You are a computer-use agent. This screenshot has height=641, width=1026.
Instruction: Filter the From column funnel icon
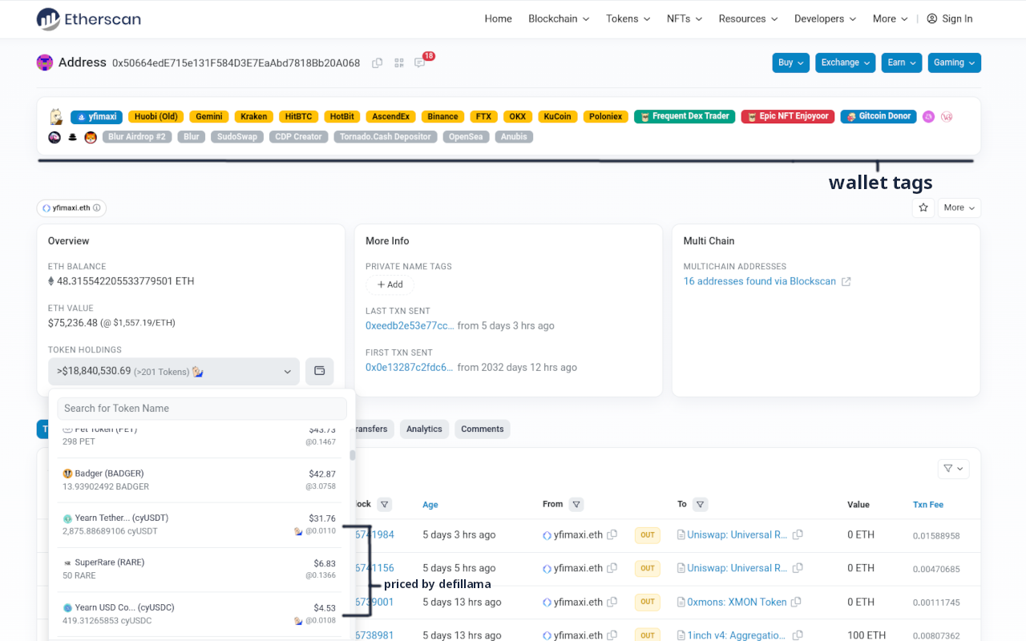point(576,505)
